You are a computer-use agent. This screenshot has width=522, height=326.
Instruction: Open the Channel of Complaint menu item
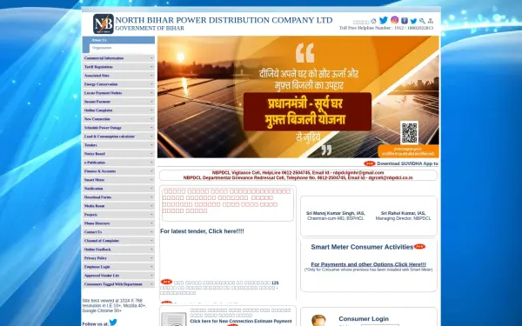point(118,241)
